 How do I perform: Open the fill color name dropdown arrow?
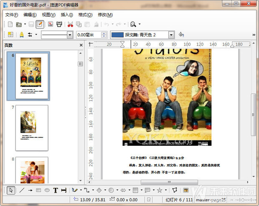[171, 35]
